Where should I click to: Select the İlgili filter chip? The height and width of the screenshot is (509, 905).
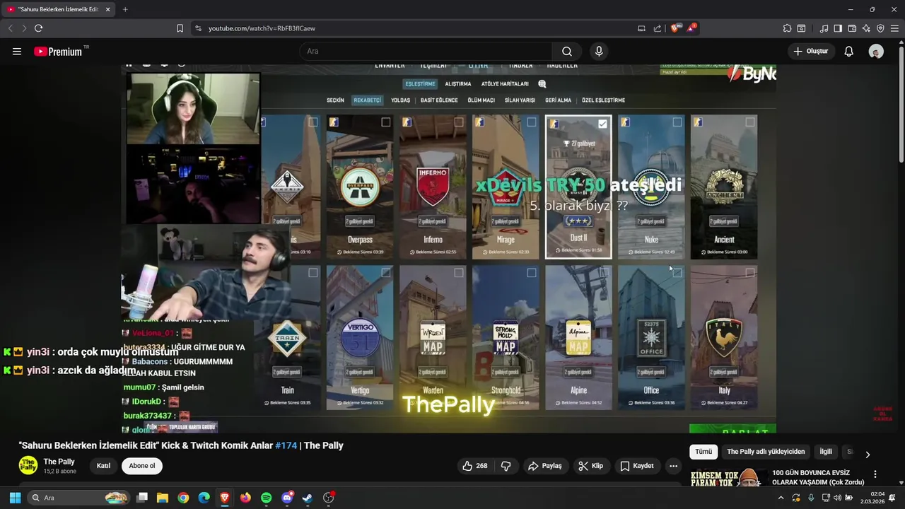(x=826, y=452)
